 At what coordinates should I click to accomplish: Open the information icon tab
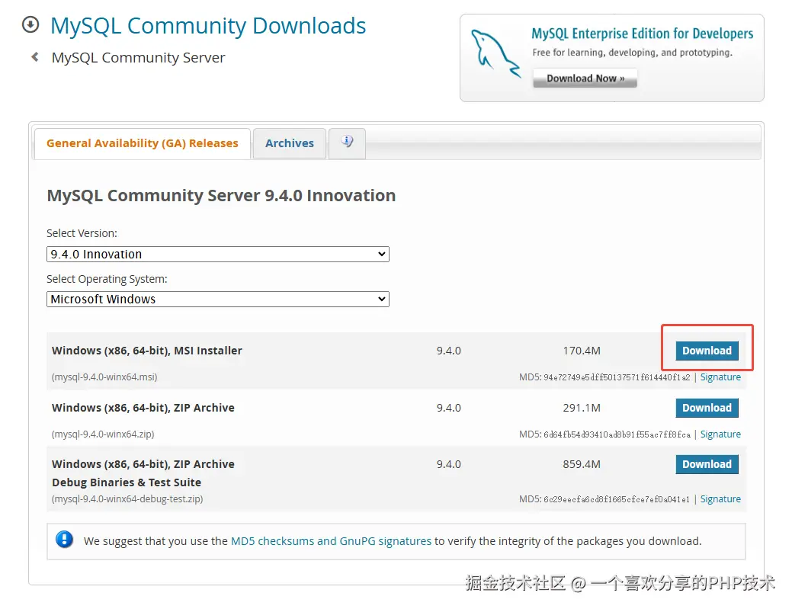pyautogui.click(x=347, y=143)
